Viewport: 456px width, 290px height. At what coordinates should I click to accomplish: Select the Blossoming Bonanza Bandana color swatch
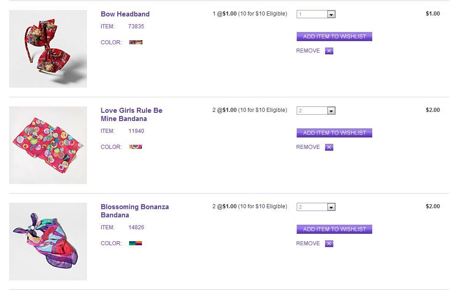tap(136, 243)
